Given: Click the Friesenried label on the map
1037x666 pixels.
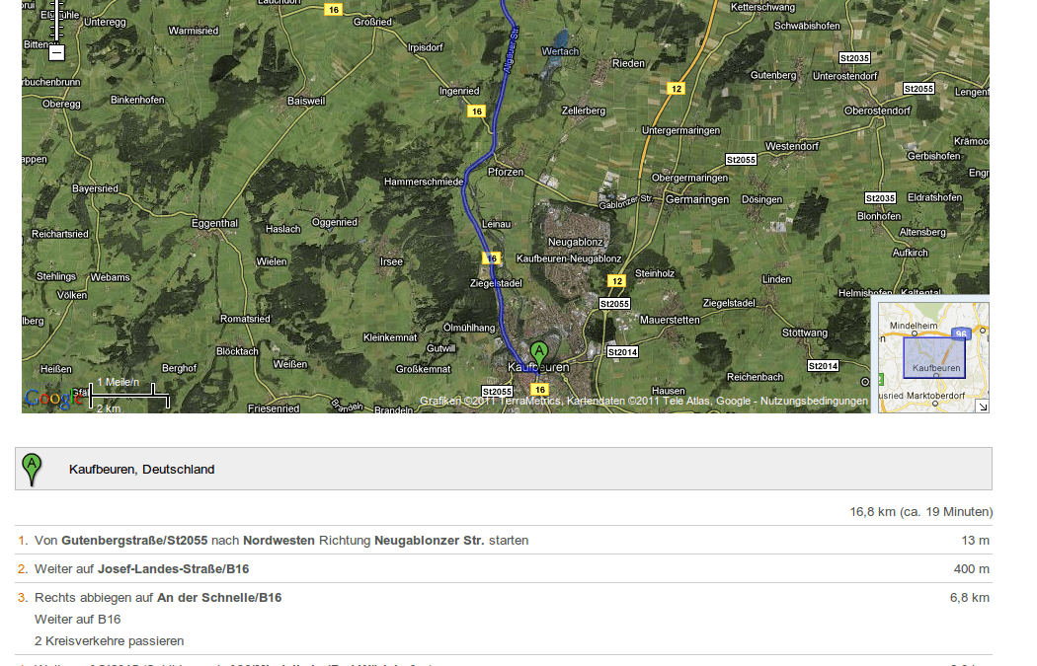Looking at the screenshot, I should click(x=274, y=408).
